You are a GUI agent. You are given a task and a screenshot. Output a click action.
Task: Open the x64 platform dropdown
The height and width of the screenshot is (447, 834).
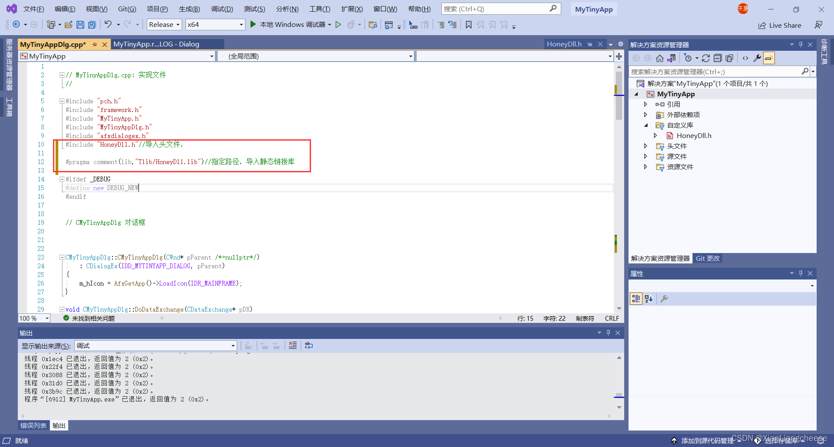[x=215, y=25]
